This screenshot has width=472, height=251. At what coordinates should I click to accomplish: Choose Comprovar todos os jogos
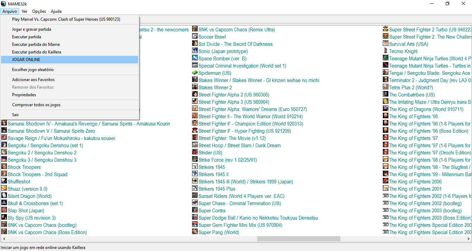pyautogui.click(x=70, y=105)
